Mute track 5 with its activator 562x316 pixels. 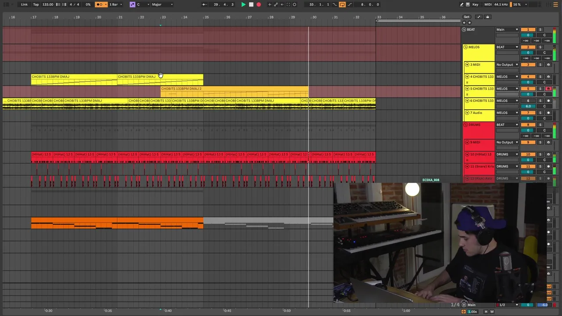click(x=528, y=89)
